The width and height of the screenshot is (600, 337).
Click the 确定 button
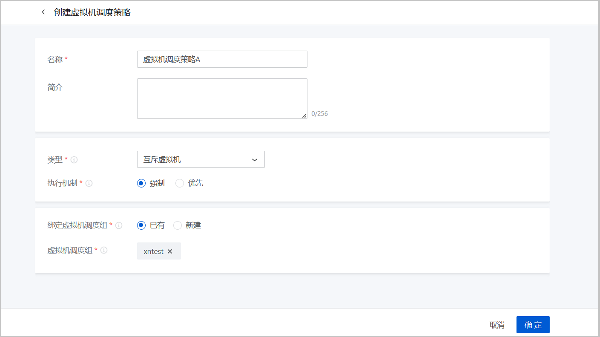point(533,325)
